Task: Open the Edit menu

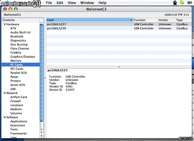Action: pyautogui.click(x=60, y=3)
